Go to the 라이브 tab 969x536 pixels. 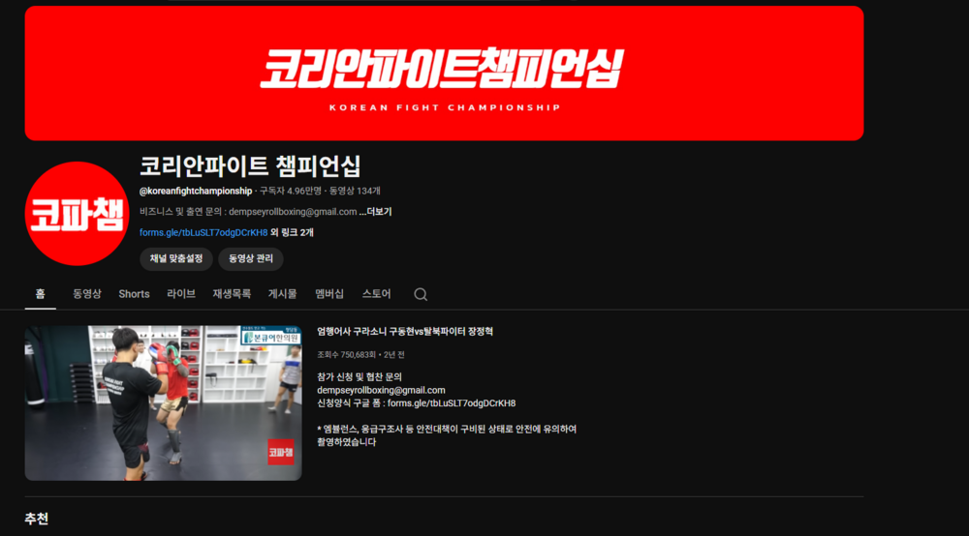tap(180, 294)
